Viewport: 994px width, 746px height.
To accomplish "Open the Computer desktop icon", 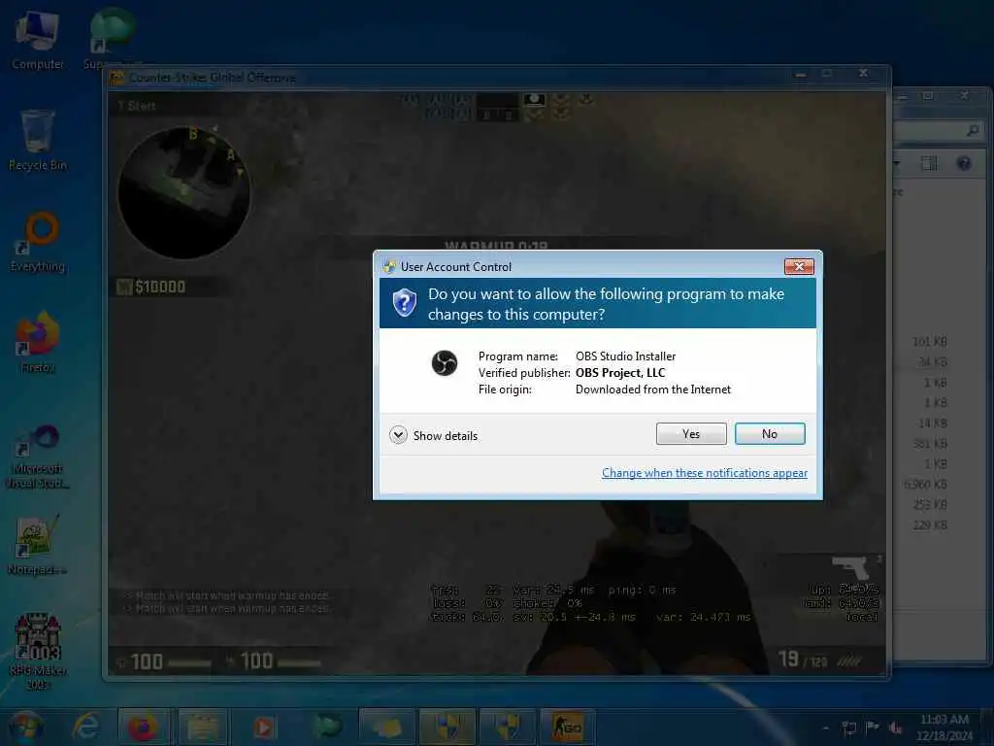I will tap(38, 41).
